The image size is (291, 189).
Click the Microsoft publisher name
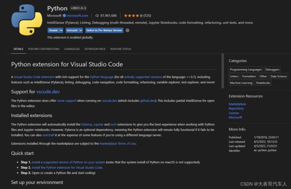[54, 16]
